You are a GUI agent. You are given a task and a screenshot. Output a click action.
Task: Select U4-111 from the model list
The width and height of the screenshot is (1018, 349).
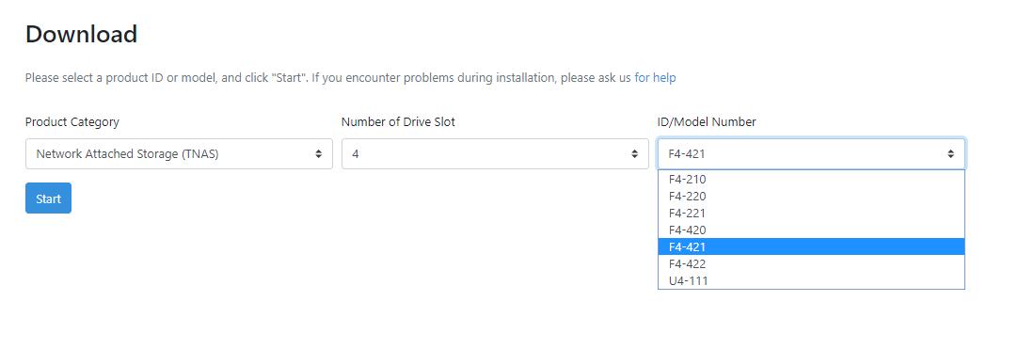click(x=812, y=280)
